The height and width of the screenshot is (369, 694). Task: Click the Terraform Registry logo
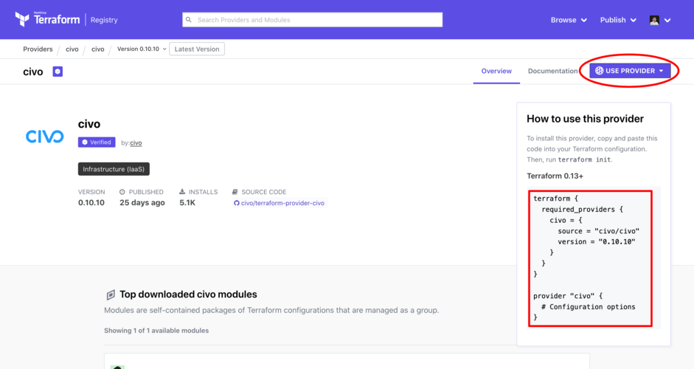click(66, 19)
